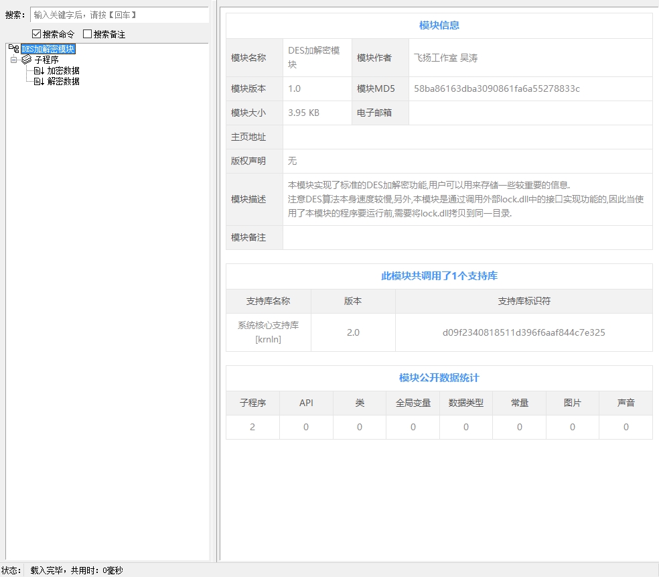Click the 模块信息 section heading
The image size is (659, 577).
point(439,25)
